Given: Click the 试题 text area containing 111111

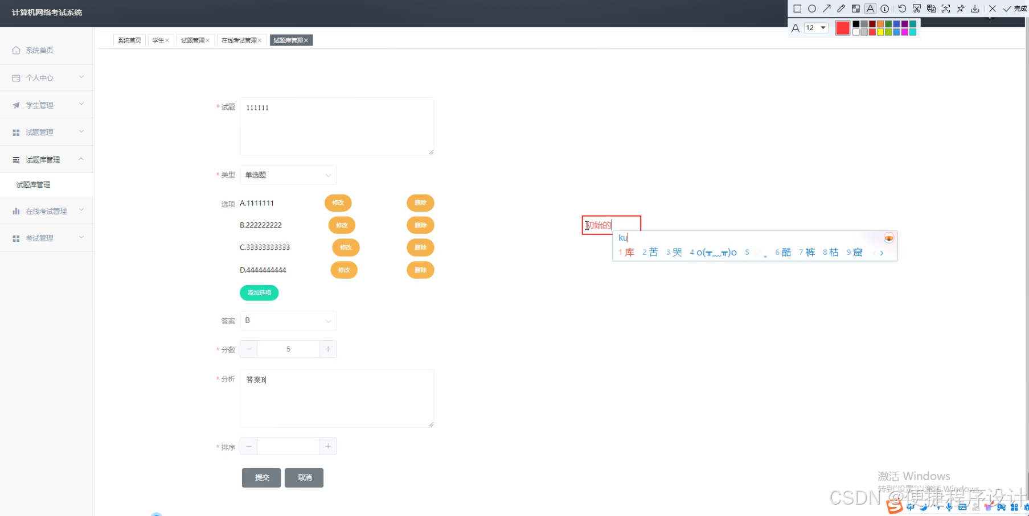Looking at the screenshot, I should [x=337, y=126].
